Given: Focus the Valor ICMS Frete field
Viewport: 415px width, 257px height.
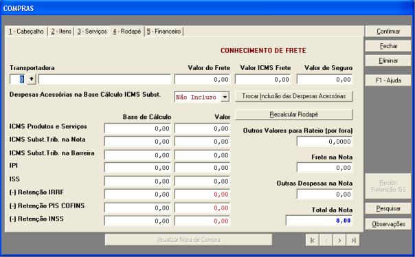Looking at the screenshot, I should tap(263, 79).
